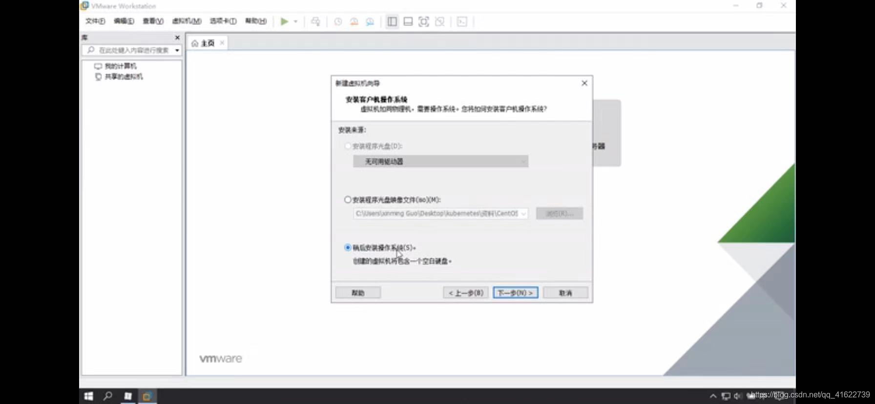Proceed with the 下一步(N)> button
This screenshot has width=875, height=404.
click(x=516, y=293)
